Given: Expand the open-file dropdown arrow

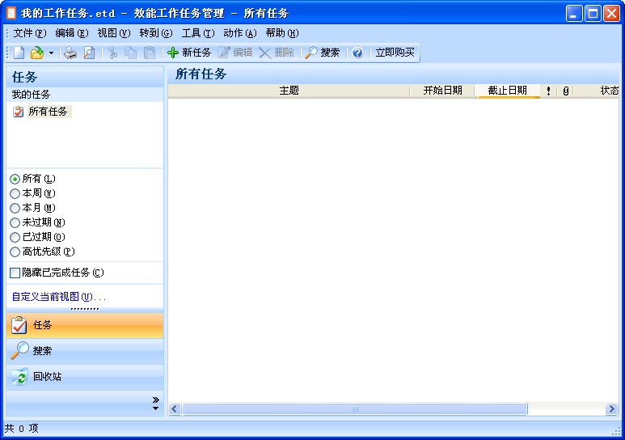Looking at the screenshot, I should coord(51,53).
